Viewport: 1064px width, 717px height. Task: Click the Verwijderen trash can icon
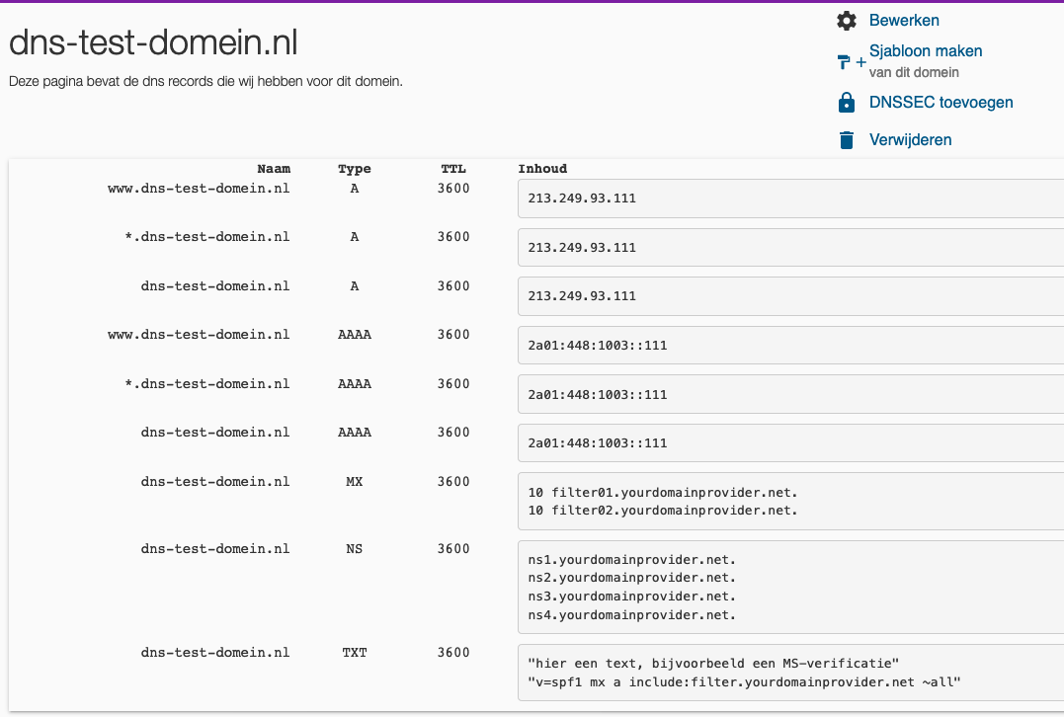coord(847,139)
